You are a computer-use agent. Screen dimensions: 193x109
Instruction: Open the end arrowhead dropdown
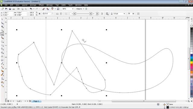[97, 14]
